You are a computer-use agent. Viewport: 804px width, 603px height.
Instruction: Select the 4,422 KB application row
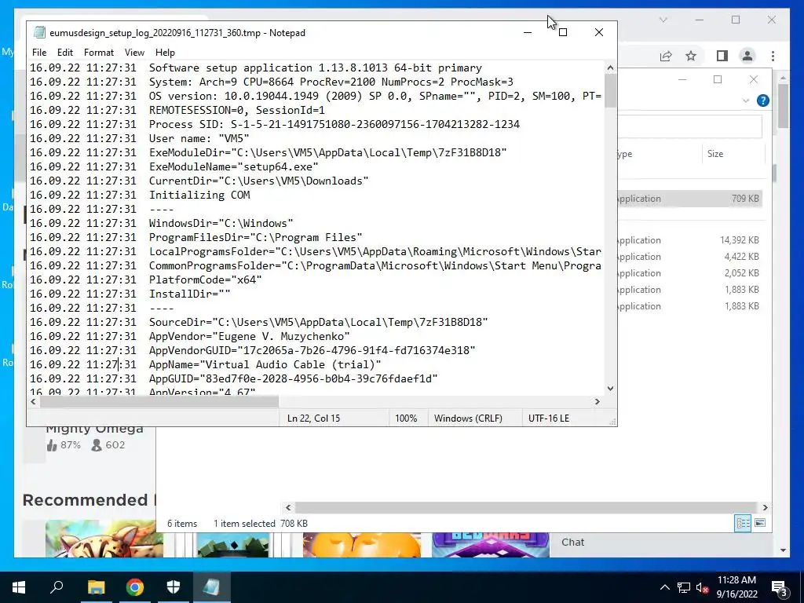click(689, 257)
